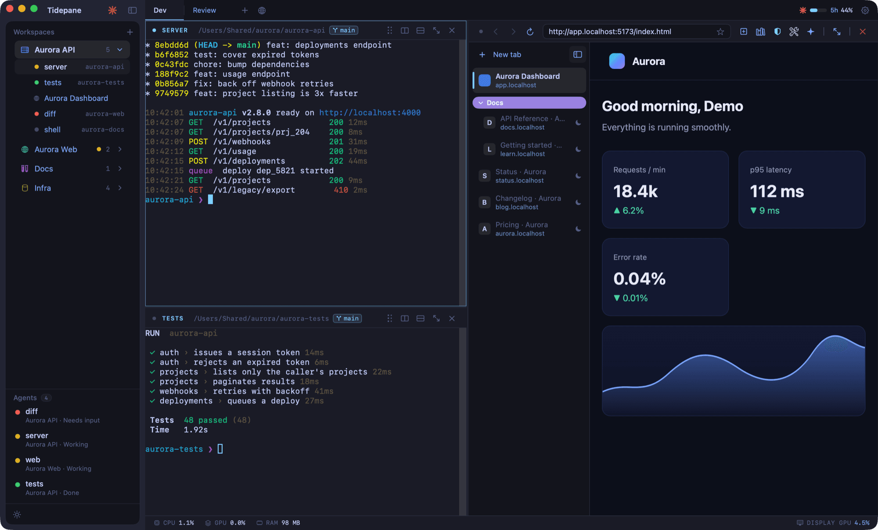Open the Getting started learn.localhost tab
The height and width of the screenshot is (530, 878).
click(532, 149)
